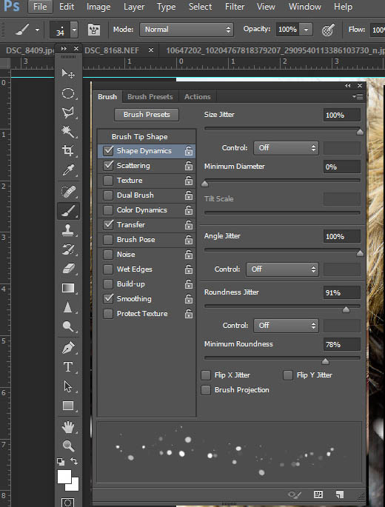
Task: Click the Roundness Jitter slider handle
Action: (346, 310)
